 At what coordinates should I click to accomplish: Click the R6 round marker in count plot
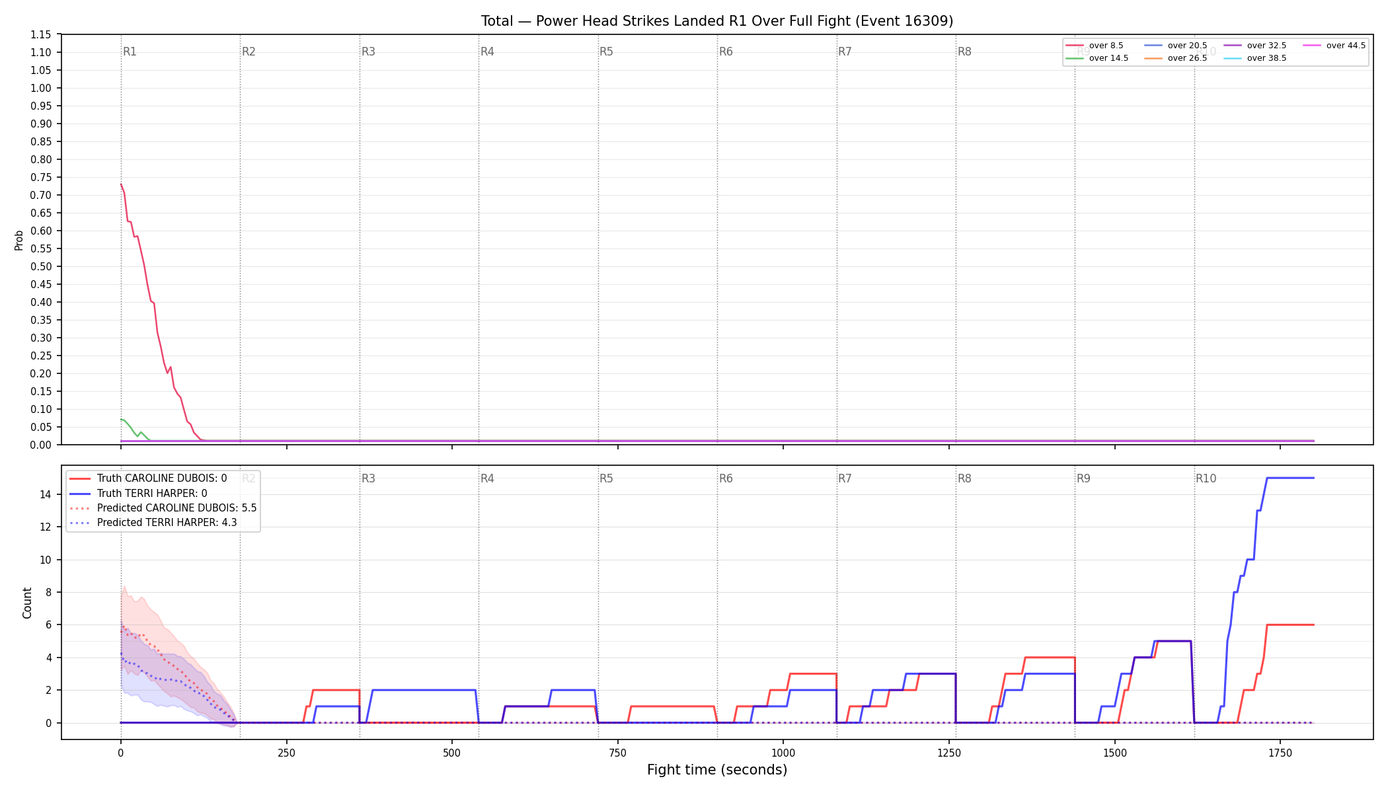coord(726,478)
